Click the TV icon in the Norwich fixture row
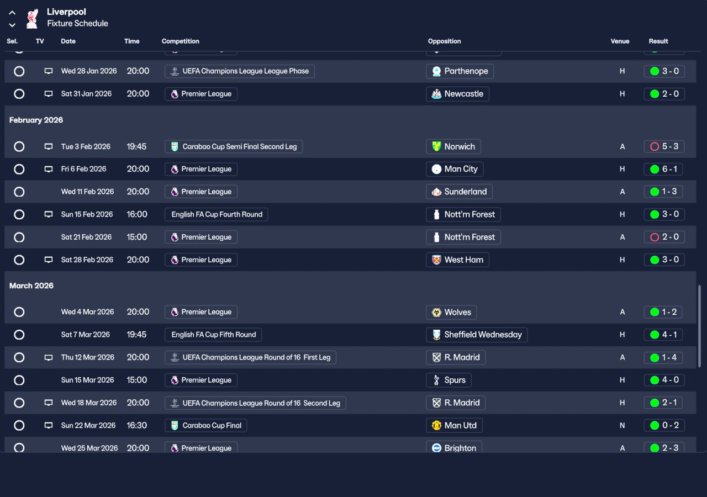The width and height of the screenshot is (707, 497). click(x=49, y=146)
